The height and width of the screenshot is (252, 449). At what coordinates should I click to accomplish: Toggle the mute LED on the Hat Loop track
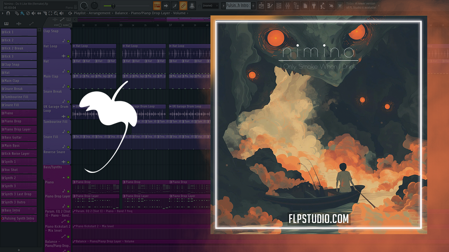pos(68,56)
